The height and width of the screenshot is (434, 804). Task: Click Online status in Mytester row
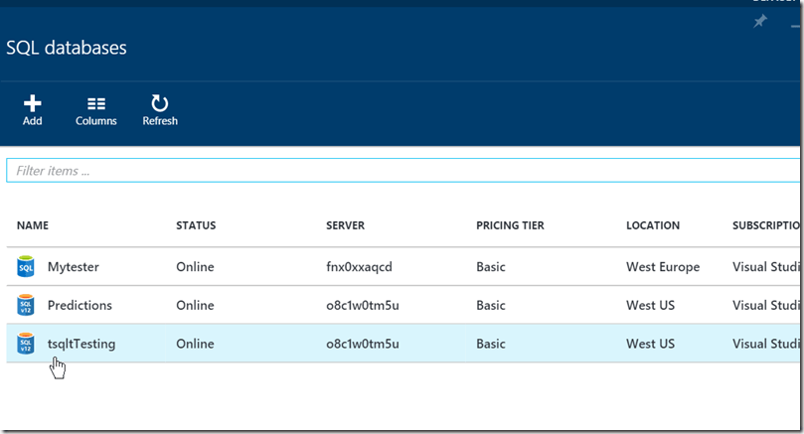click(195, 267)
